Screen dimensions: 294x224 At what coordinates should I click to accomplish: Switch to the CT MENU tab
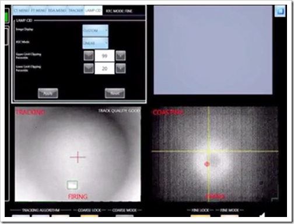[22, 10]
